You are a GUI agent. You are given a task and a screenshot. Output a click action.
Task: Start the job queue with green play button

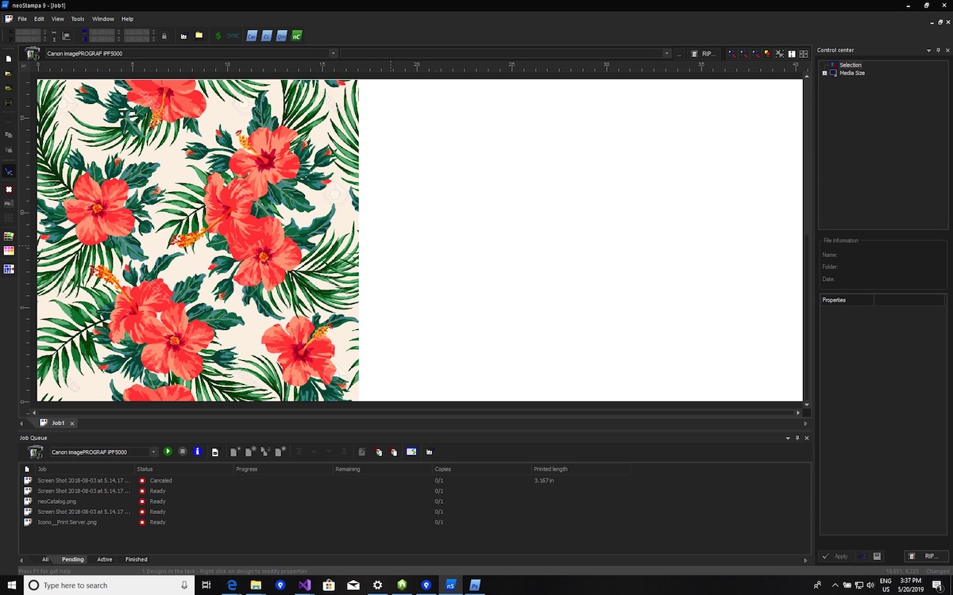(168, 451)
